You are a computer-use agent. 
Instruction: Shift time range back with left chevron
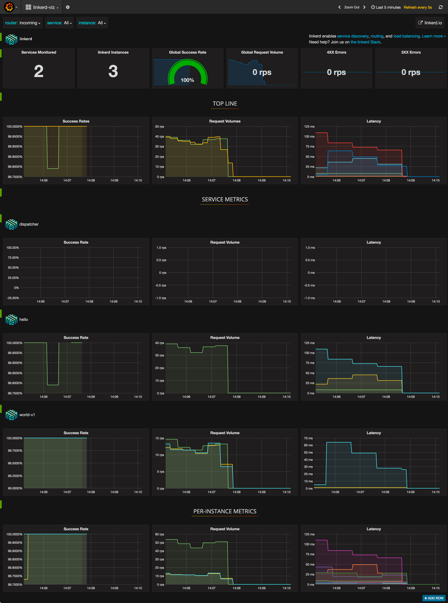pyautogui.click(x=339, y=7)
